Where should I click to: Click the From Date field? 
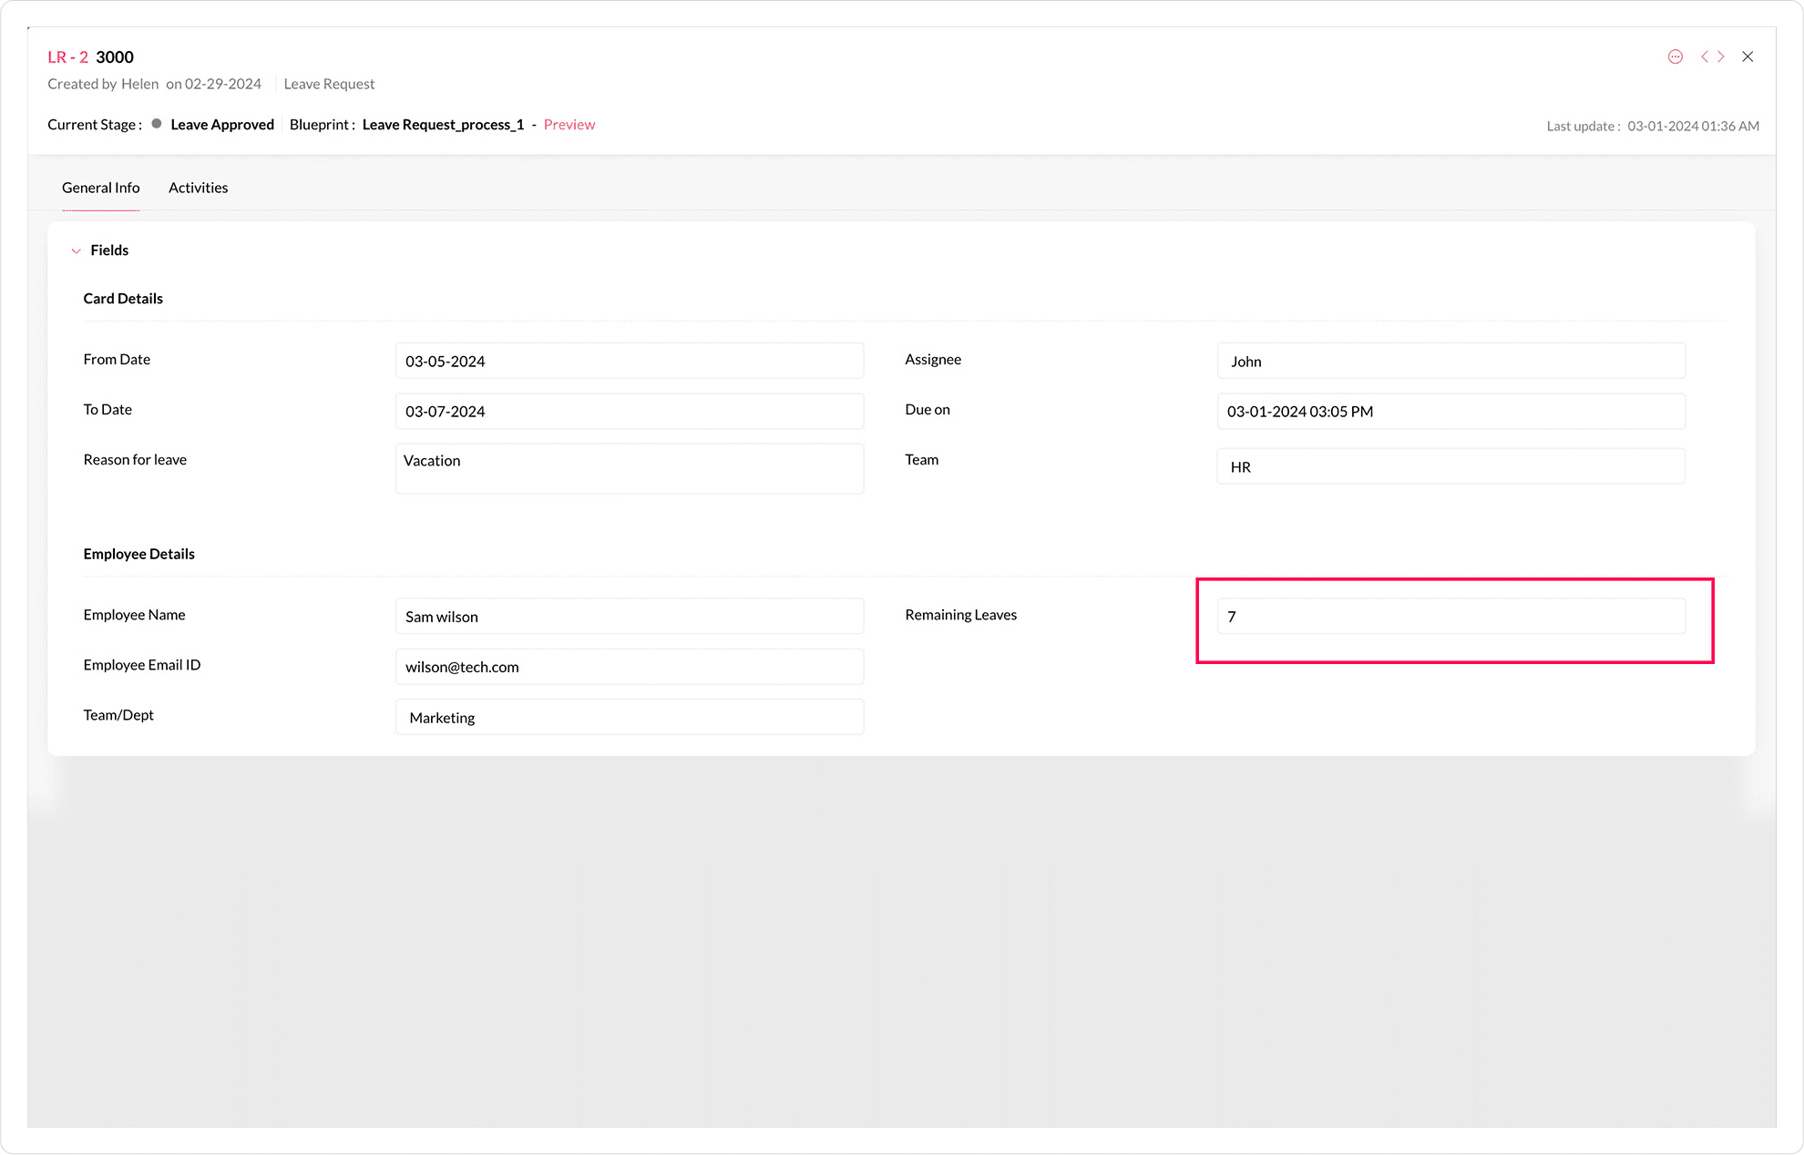coord(629,361)
